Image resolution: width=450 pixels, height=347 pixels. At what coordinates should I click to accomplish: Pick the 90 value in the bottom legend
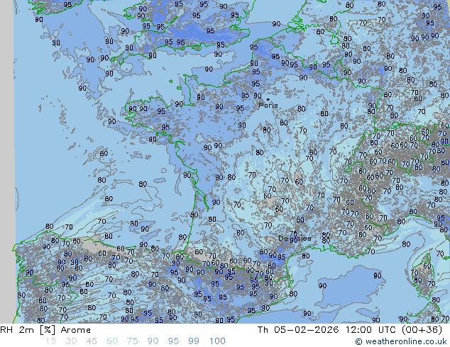point(153,341)
